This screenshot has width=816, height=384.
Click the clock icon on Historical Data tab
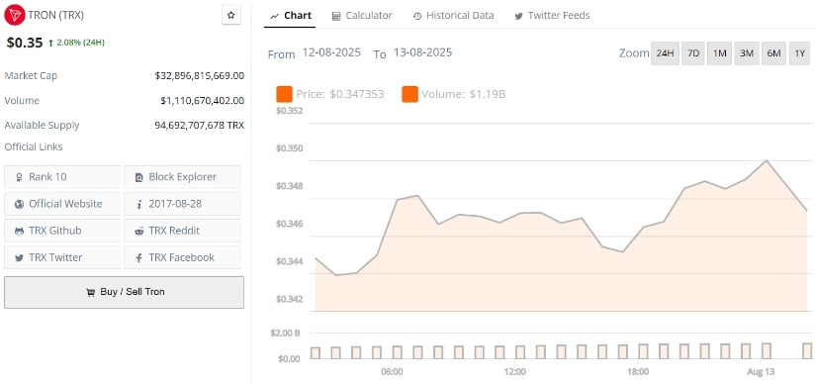(416, 16)
